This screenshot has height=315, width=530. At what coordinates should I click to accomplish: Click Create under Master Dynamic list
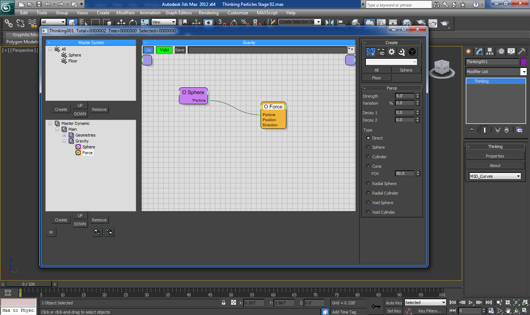pos(61,220)
